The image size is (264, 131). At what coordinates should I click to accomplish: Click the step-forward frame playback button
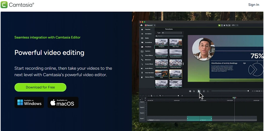(x=194, y=91)
